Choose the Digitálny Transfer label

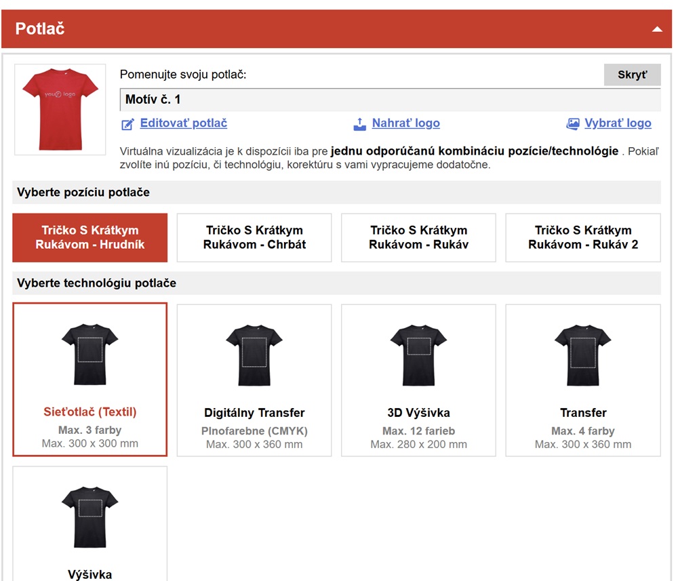click(254, 412)
